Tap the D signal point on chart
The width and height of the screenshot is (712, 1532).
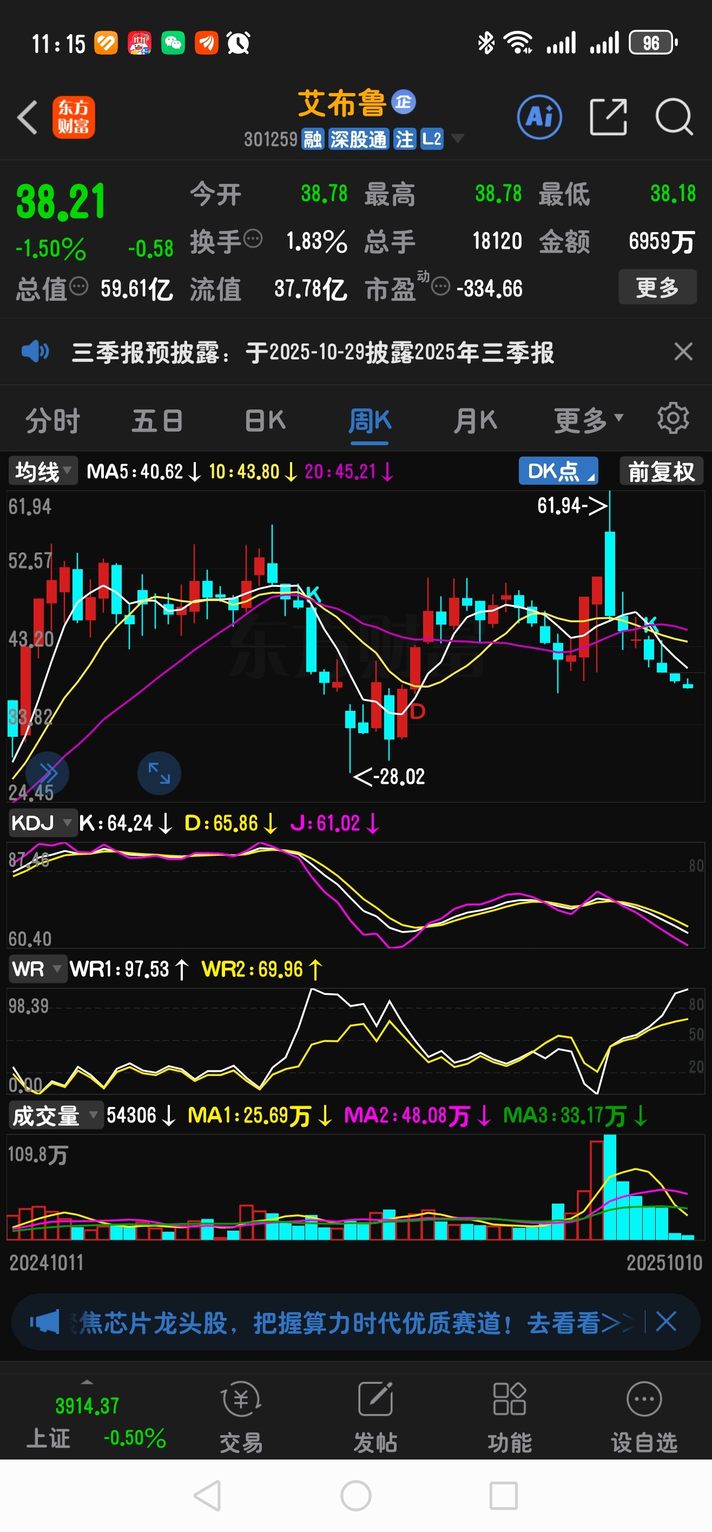coord(418,711)
